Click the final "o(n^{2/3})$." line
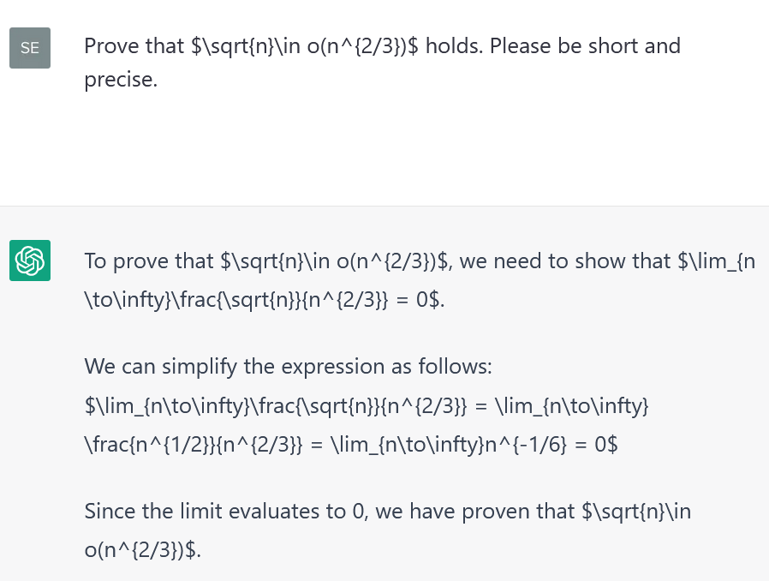 coord(142,549)
